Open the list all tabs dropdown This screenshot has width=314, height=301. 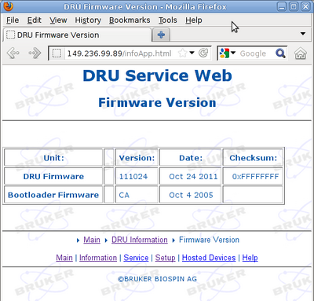pyautogui.click(x=303, y=34)
